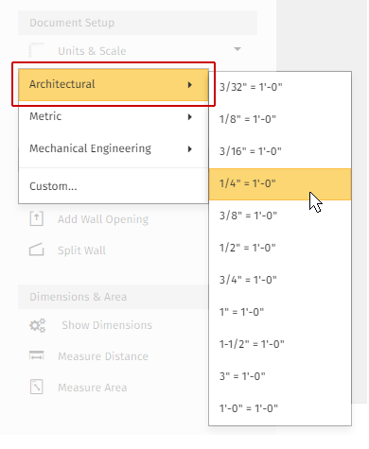This screenshot has height=449, width=369.
Task: Click the Add Wall Opening icon
Action: click(37, 218)
